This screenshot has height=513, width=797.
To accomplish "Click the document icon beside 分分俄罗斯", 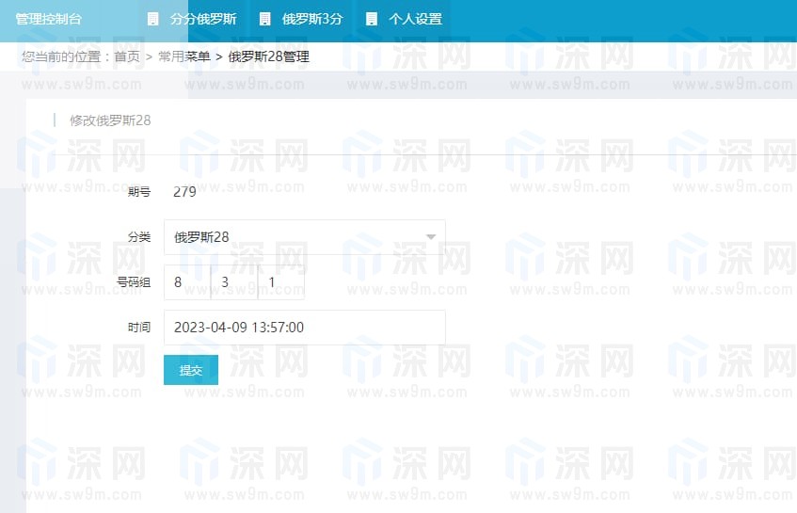I will click(x=152, y=19).
